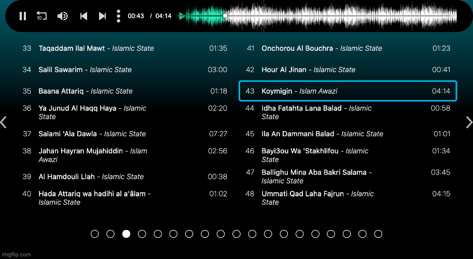The image size is (473, 259).
Task: Jump to the fifth page dot
Action: [158, 234]
